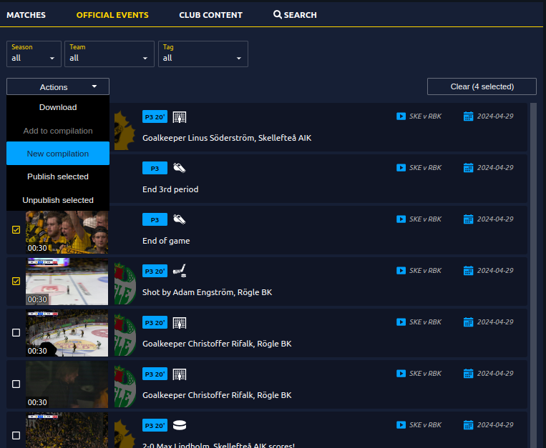Click the whistle icon beside End 3rd period
The width and height of the screenshot is (546, 448).
[x=179, y=169]
